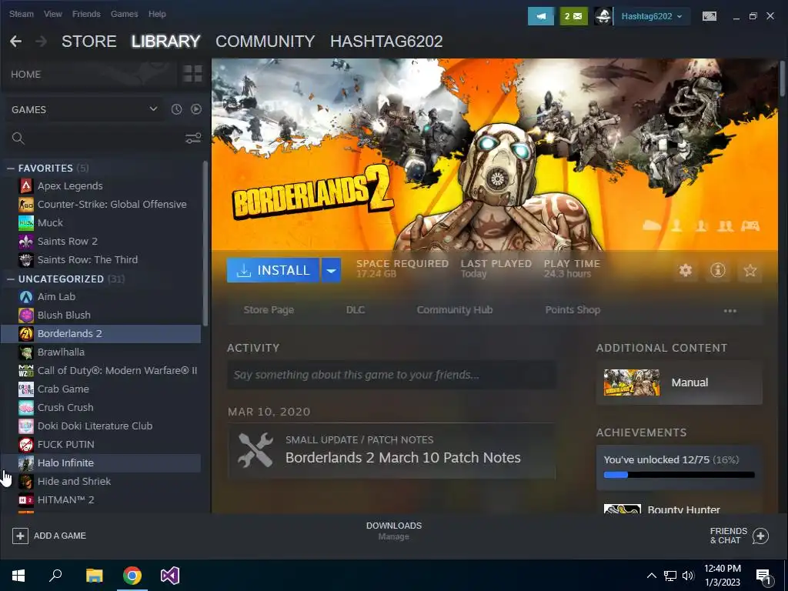Click the controller support icon on banner

(750, 225)
